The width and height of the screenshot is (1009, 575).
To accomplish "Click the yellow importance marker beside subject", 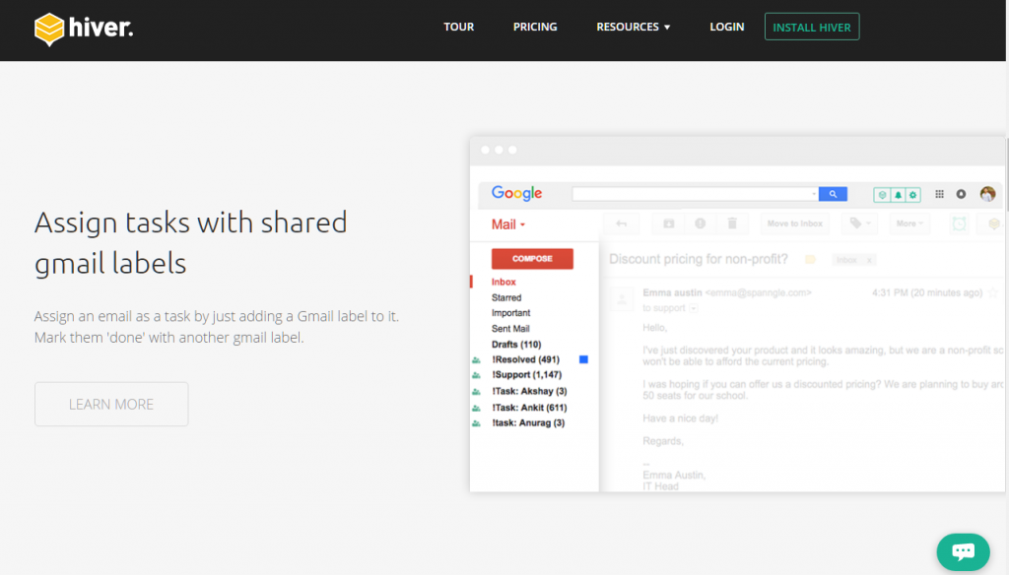I will (x=810, y=259).
